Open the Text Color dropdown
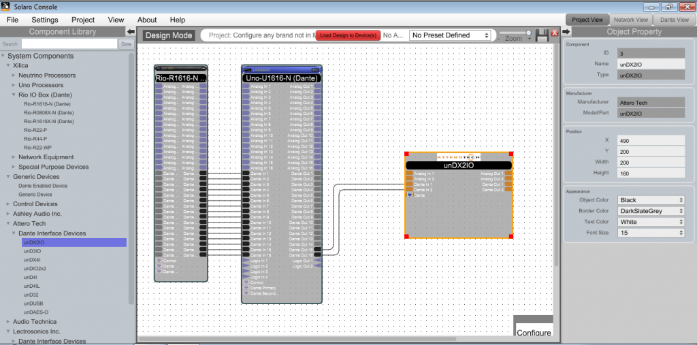The image size is (697, 345). pyautogui.click(x=651, y=222)
